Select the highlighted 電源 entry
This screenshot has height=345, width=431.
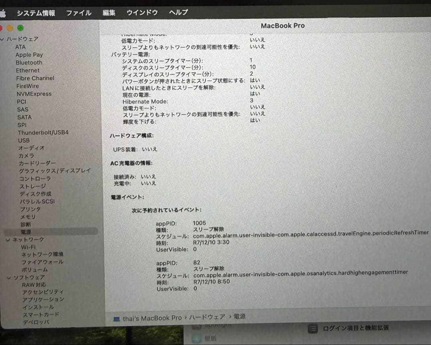click(x=26, y=232)
